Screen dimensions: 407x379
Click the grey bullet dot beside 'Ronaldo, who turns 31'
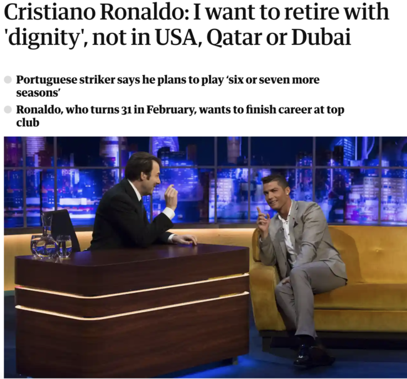pos(8,109)
